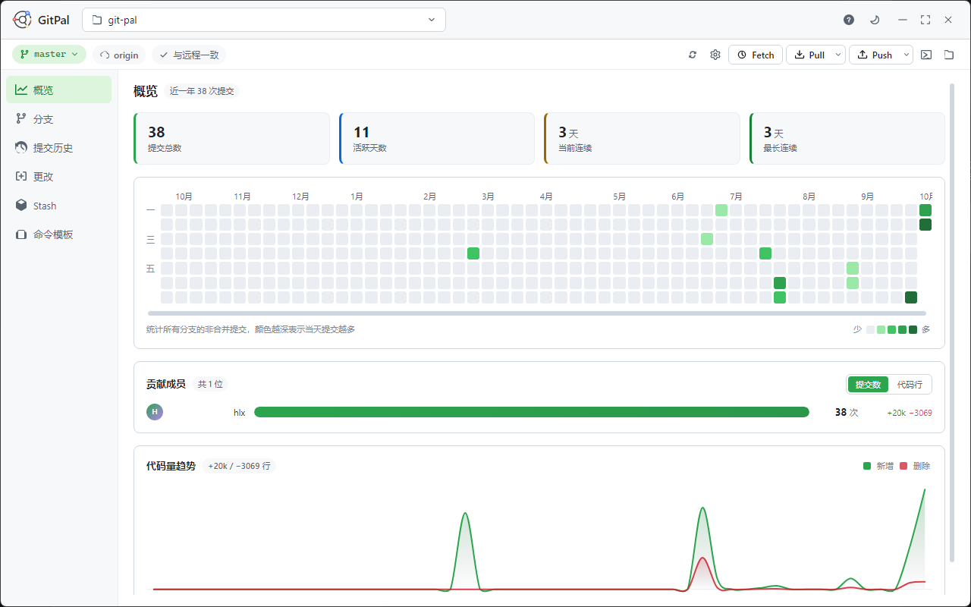
Task: Click the origin remote chip
Action: [x=119, y=55]
